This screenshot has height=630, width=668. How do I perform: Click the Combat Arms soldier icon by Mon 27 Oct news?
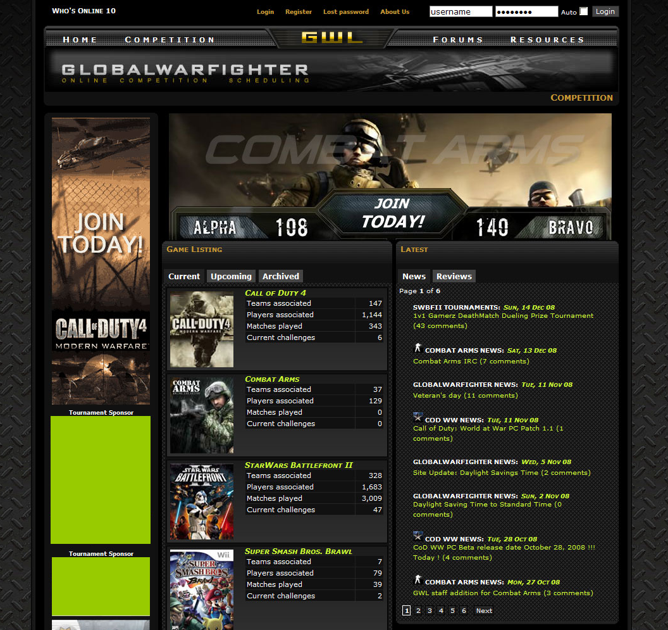click(x=418, y=580)
